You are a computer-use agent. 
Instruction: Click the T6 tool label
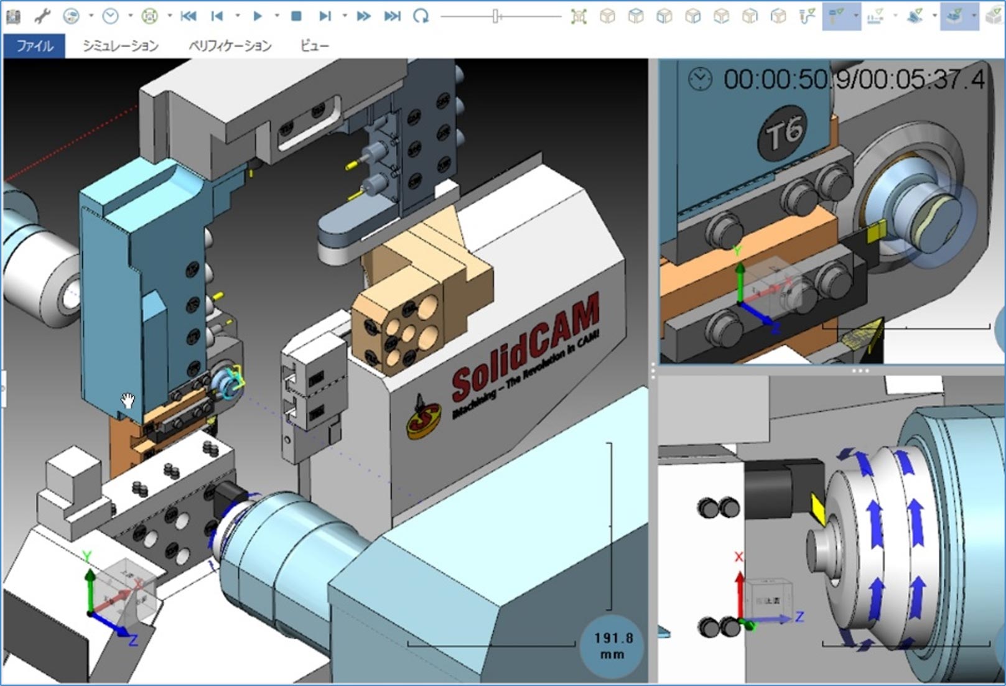(783, 132)
